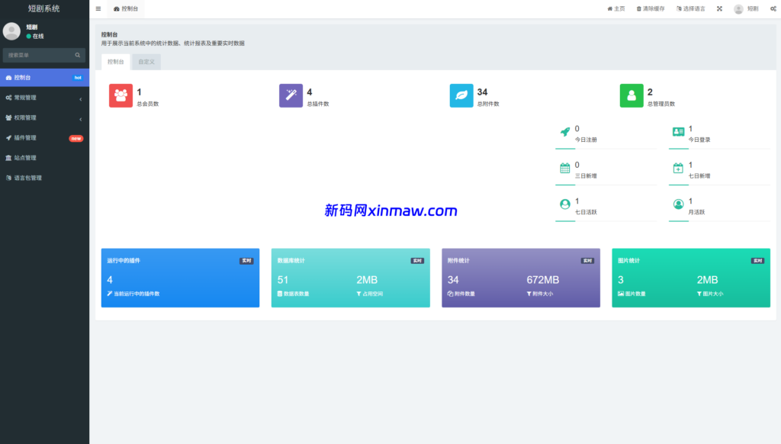The image size is (781, 444).
Task: Click the purple wand 总插件数 icon
Action: pos(291,95)
